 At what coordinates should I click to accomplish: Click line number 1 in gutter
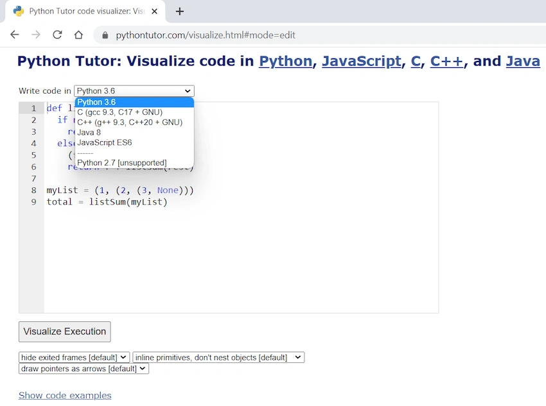(33, 108)
